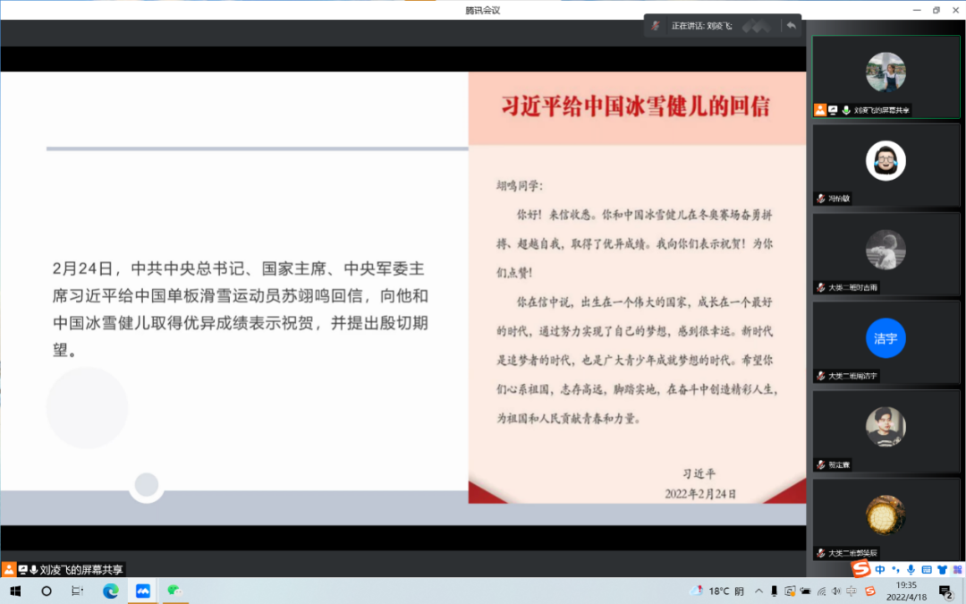The width and height of the screenshot is (966, 604).
Task: Open the Windows Start menu
Action: coord(14,591)
